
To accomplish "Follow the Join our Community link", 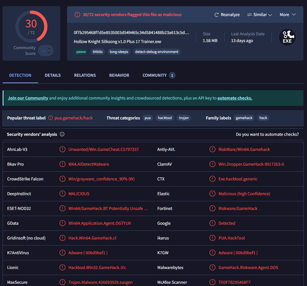I will [28, 98].
